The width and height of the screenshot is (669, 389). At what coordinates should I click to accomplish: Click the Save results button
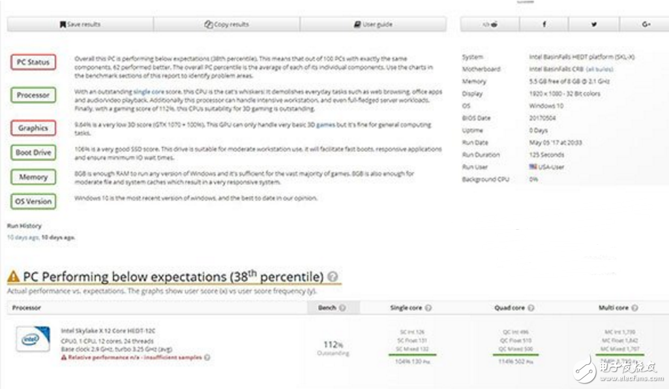pos(80,25)
